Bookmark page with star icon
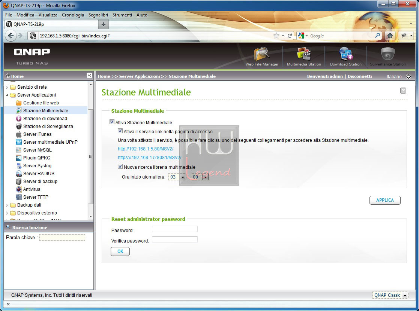Viewport: 419px width, 311px height. tap(276, 36)
